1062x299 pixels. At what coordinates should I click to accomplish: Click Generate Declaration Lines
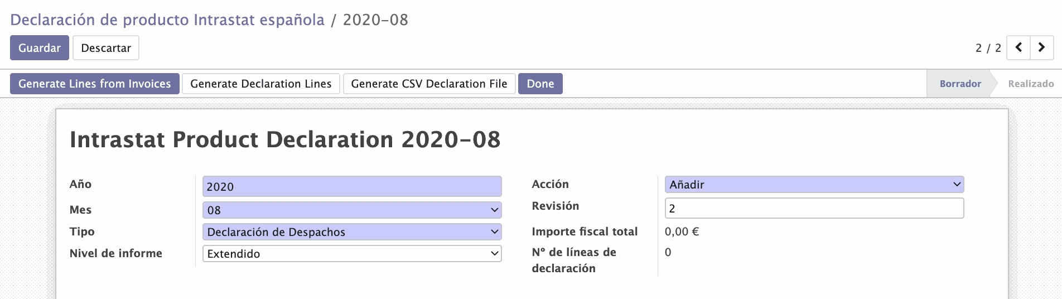(261, 84)
